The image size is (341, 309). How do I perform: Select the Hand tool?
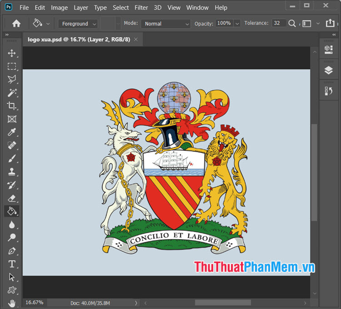coord(12,303)
